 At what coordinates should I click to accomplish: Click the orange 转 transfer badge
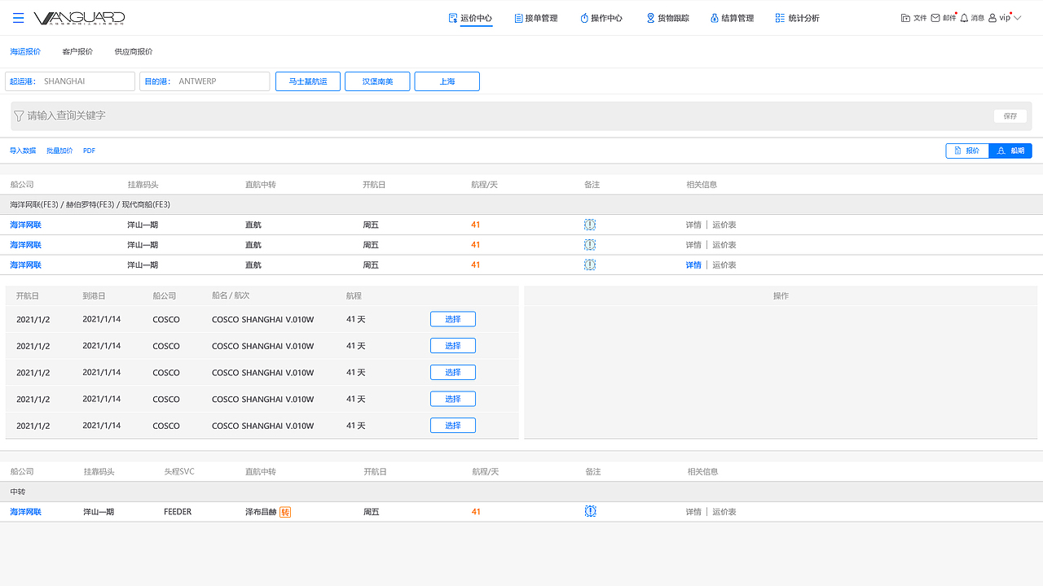[285, 512]
